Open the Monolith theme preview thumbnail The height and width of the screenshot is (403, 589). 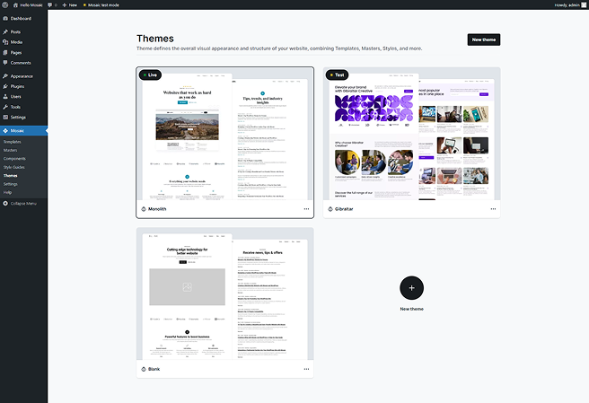tap(224, 134)
